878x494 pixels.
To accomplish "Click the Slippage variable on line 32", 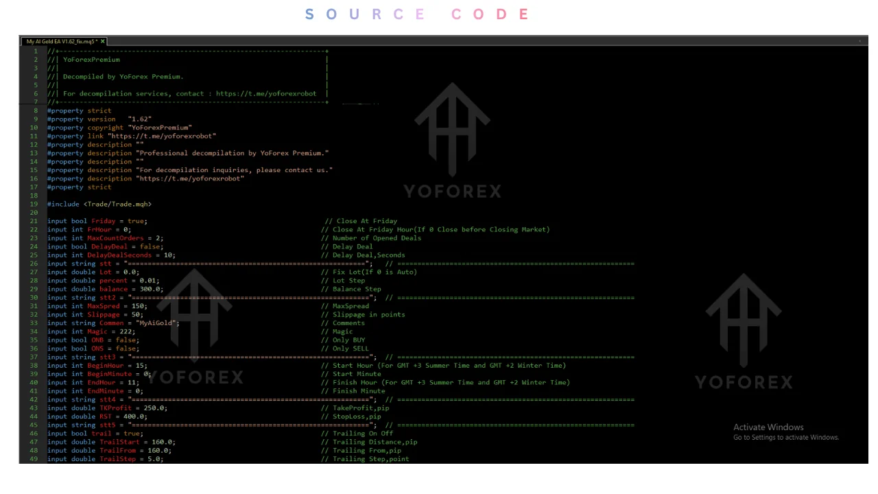I will pyautogui.click(x=104, y=314).
